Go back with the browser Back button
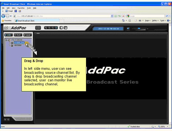This screenshot has width=172, height=131. [x=3, y=16]
